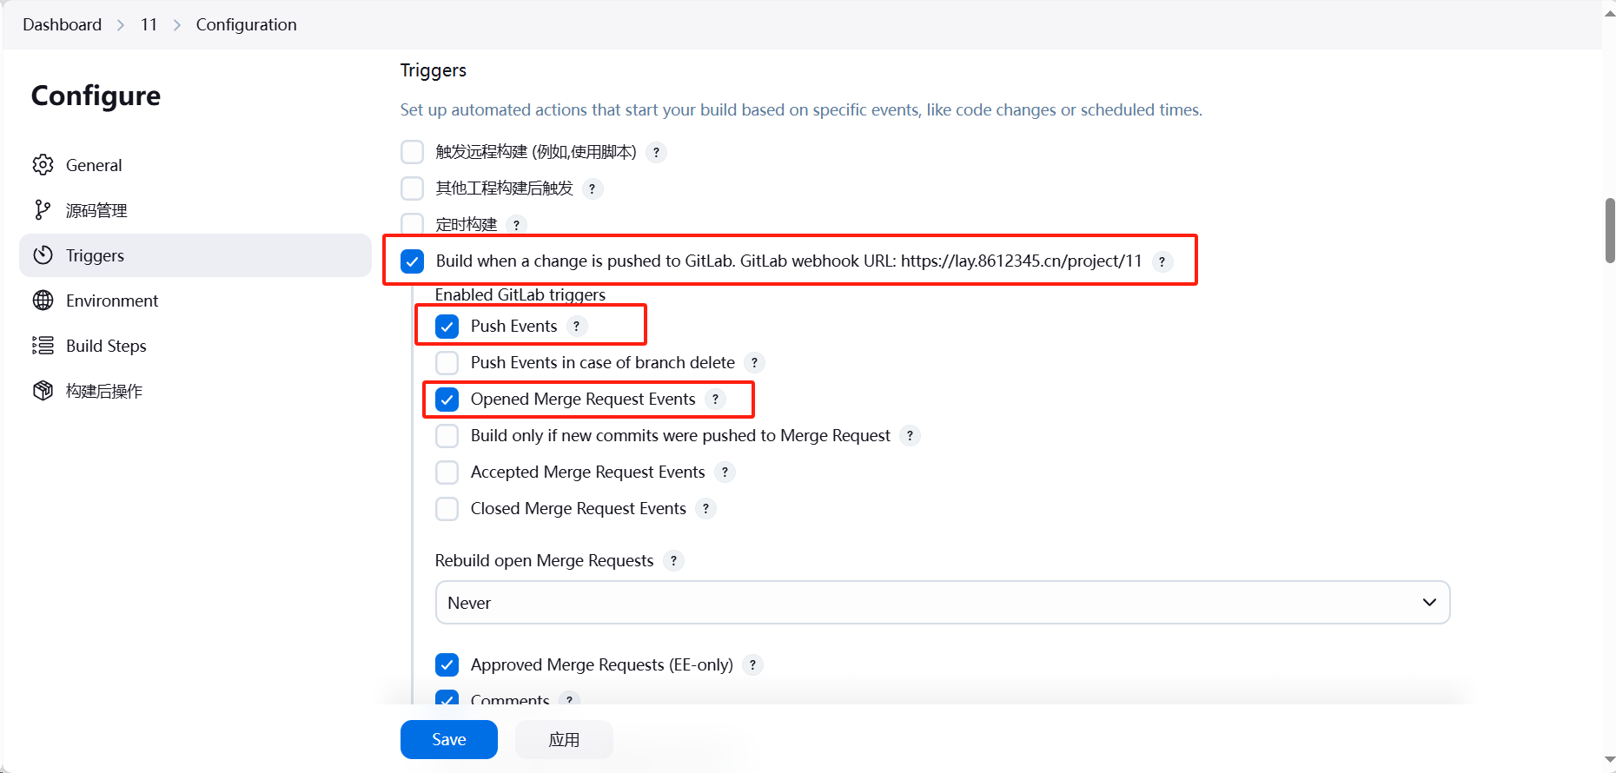The width and height of the screenshot is (1616, 773).
Task: Open Dashboard breadcrumb link
Action: click(62, 25)
